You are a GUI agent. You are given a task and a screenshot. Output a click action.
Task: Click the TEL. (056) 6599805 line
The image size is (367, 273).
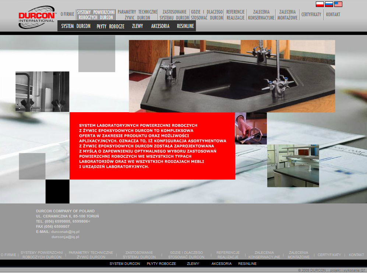[63, 221]
